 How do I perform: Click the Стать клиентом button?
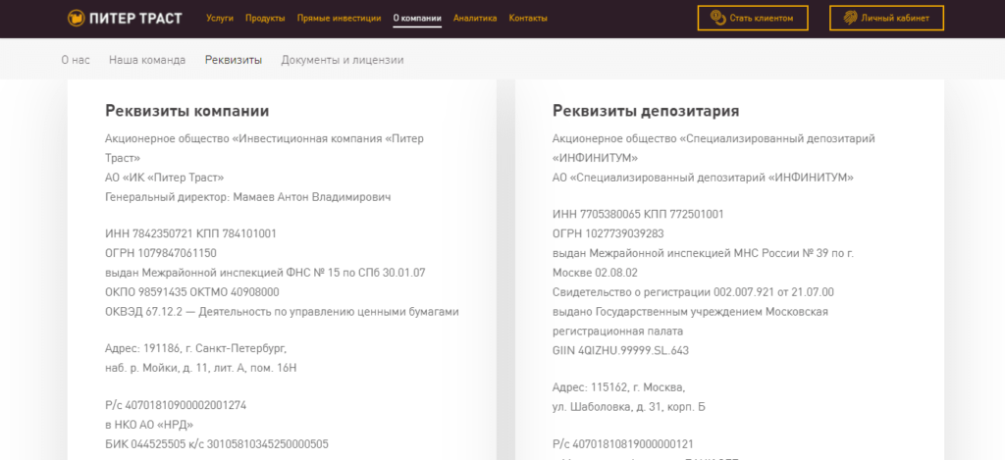753,18
